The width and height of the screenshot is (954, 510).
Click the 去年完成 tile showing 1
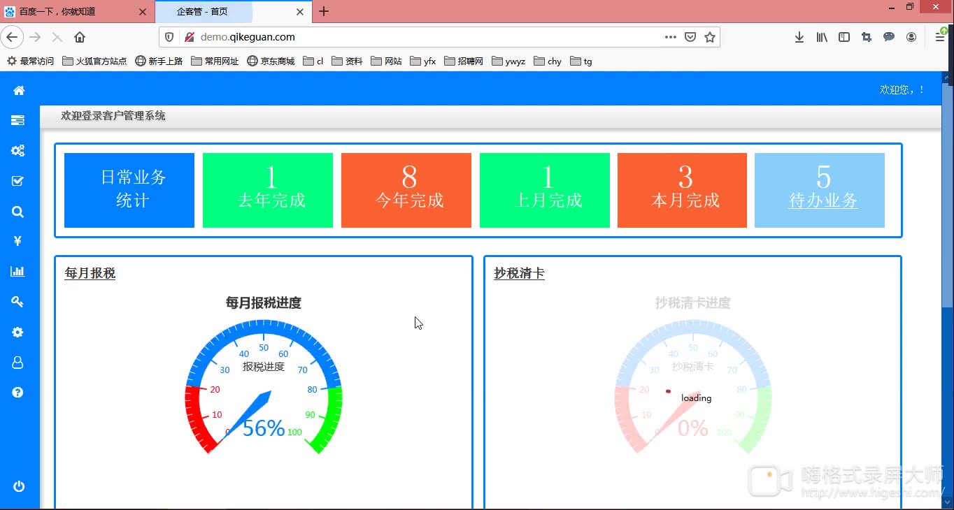click(268, 190)
